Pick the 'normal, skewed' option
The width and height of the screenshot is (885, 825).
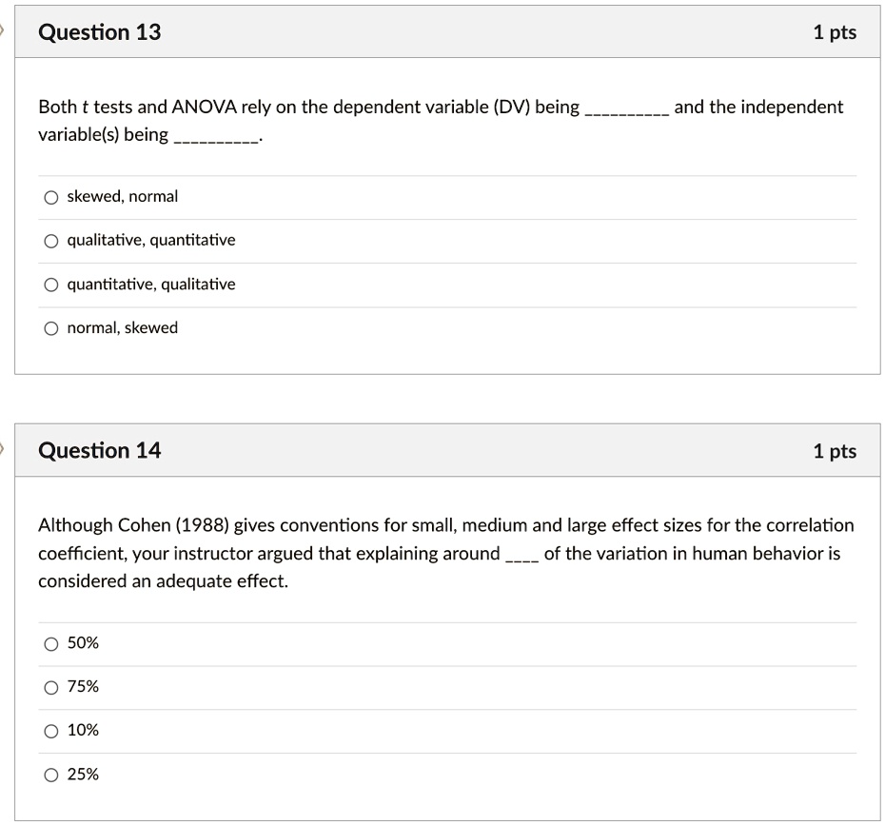click(x=51, y=329)
